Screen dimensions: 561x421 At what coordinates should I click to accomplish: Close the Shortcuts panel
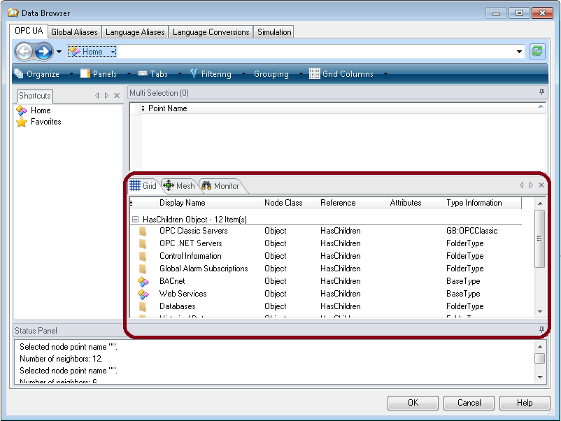117,96
